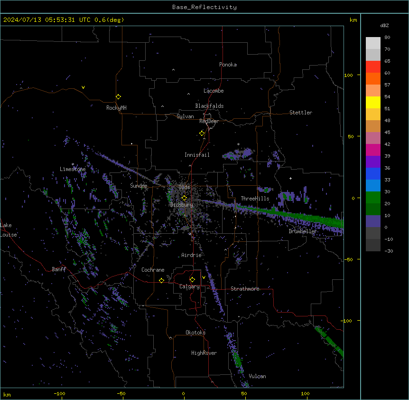Screen dimensions: 409x400
Task: Select the white 80 dBZ legend swatch
Action: (373, 43)
